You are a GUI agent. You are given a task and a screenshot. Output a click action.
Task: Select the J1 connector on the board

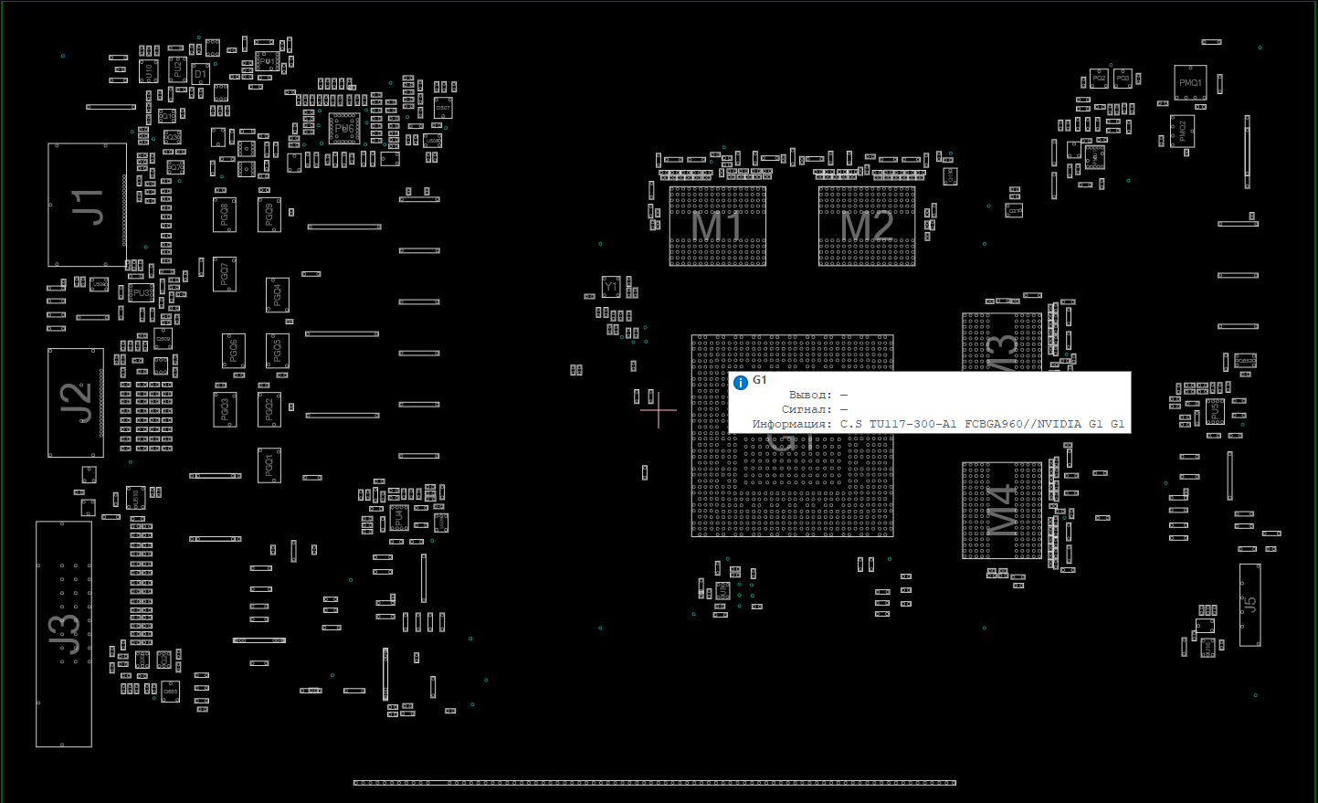[87, 205]
